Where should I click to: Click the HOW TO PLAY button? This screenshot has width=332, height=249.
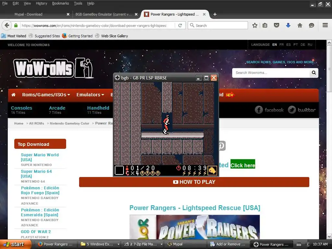click(x=194, y=182)
